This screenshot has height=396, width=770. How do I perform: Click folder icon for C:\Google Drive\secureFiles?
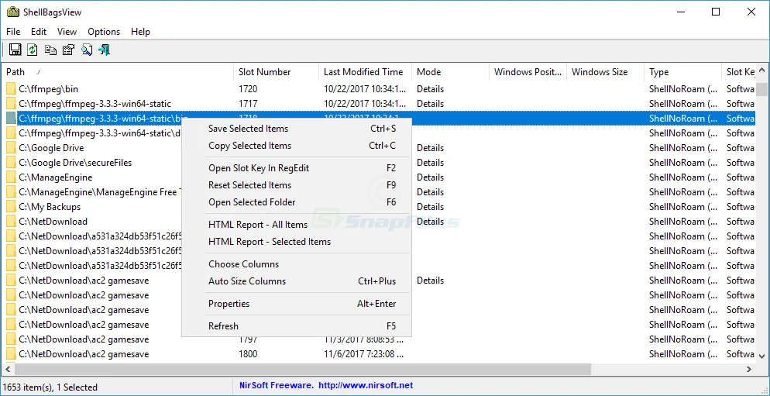[12, 163]
